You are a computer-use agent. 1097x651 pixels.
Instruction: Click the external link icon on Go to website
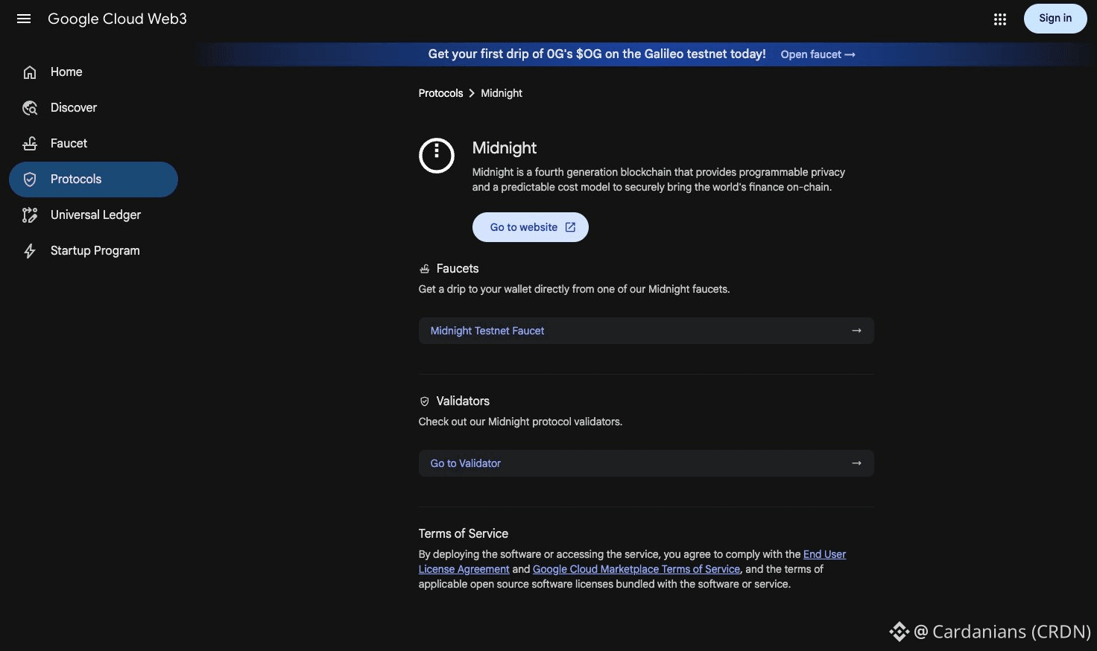570,227
